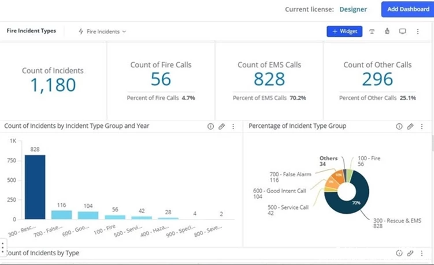Viewport: 434px width, 265px height.
Task: Open more options for the pie chart widget
Action: pyautogui.click(x=421, y=127)
